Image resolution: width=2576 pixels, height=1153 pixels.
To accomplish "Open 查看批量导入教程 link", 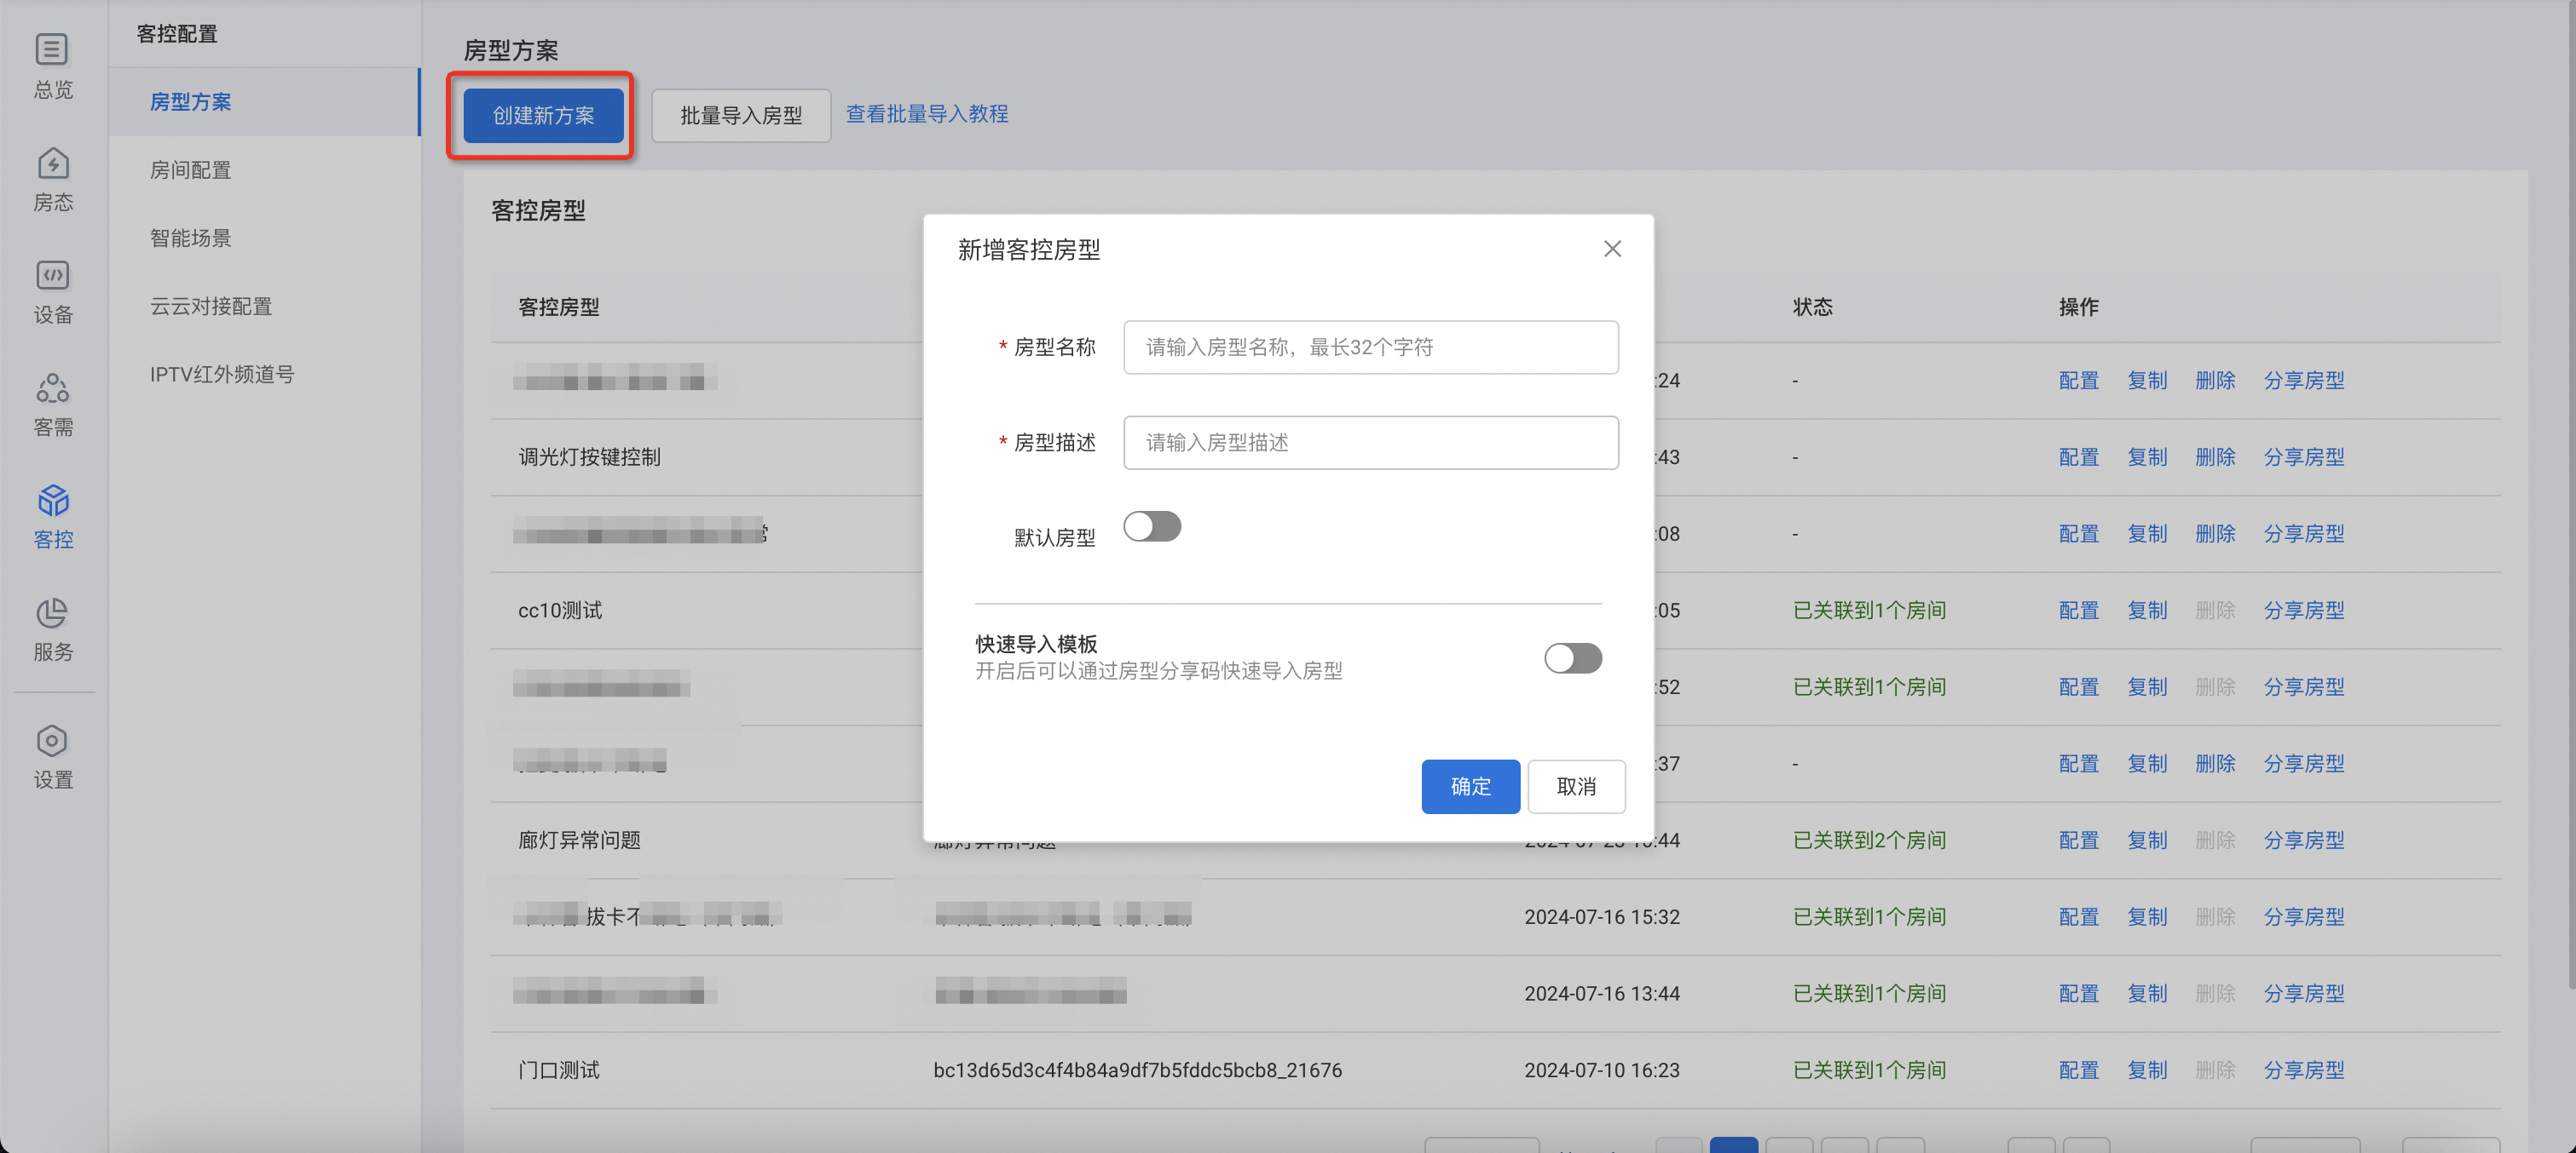I will [x=926, y=114].
